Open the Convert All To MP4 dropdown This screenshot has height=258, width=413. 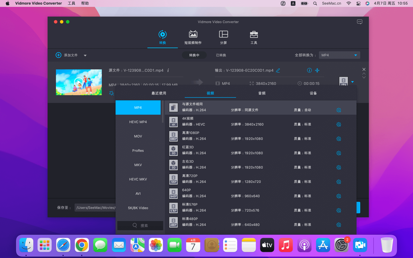(339, 55)
